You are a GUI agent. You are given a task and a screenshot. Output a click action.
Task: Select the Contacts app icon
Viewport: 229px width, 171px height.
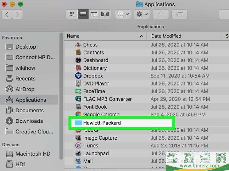pos(78,52)
